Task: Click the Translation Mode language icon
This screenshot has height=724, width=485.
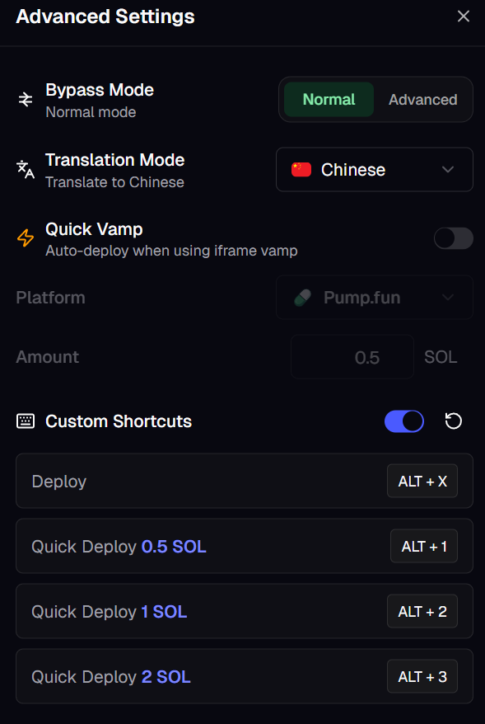Action: pos(26,170)
